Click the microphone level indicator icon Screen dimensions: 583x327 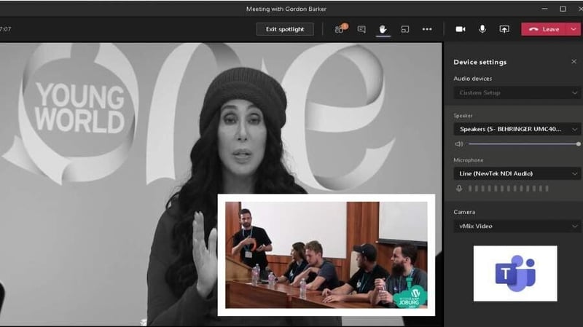[x=459, y=189]
